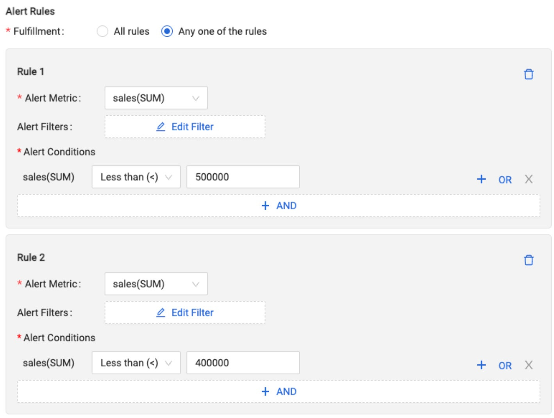Click plus icon beside OR in Rule 1
This screenshot has width=554, height=418.
(x=481, y=179)
